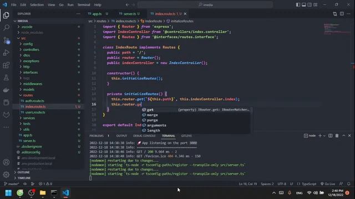Open the Run and Debug view
The width and height of the screenshot is (355, 199).
[x=6, y=53]
